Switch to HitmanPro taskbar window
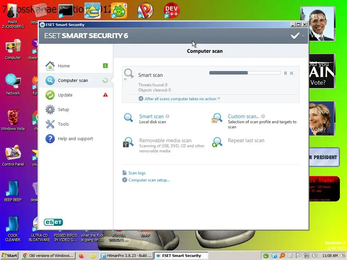Viewport: 347px width, 260px height. [126, 256]
